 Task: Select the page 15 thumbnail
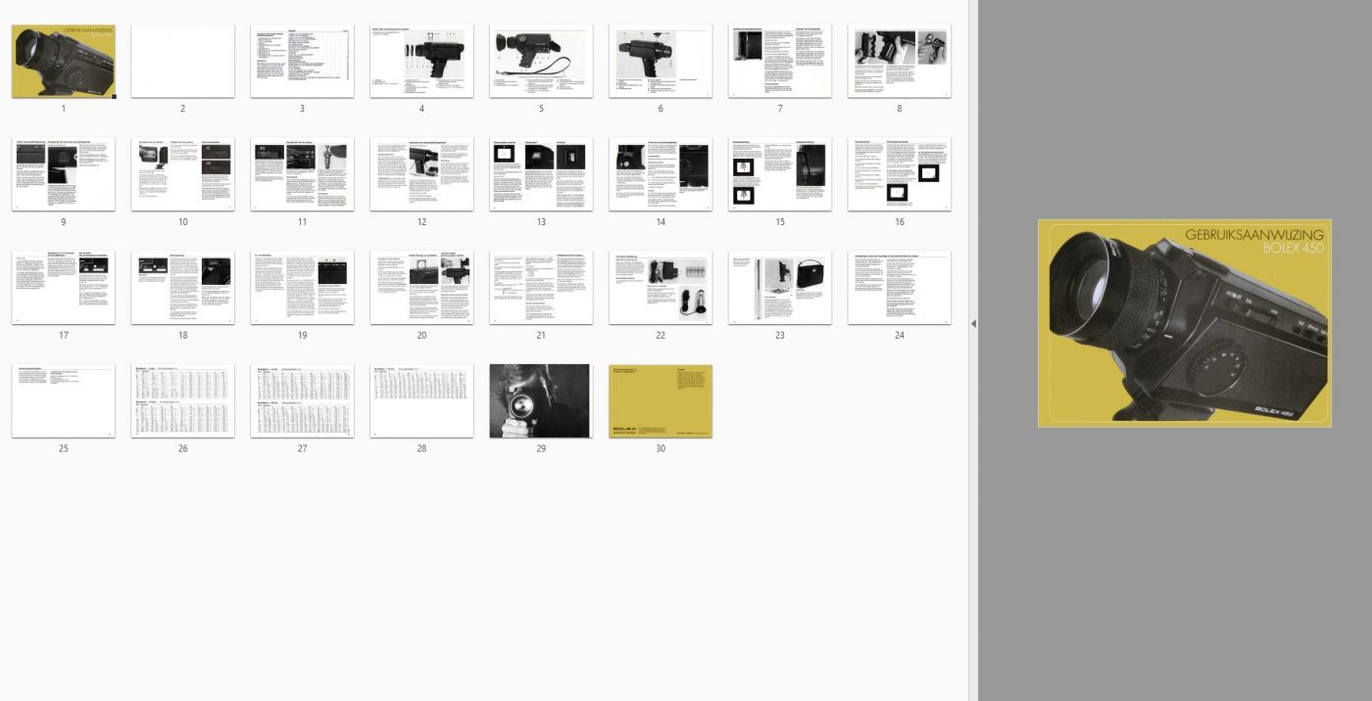[x=779, y=174]
